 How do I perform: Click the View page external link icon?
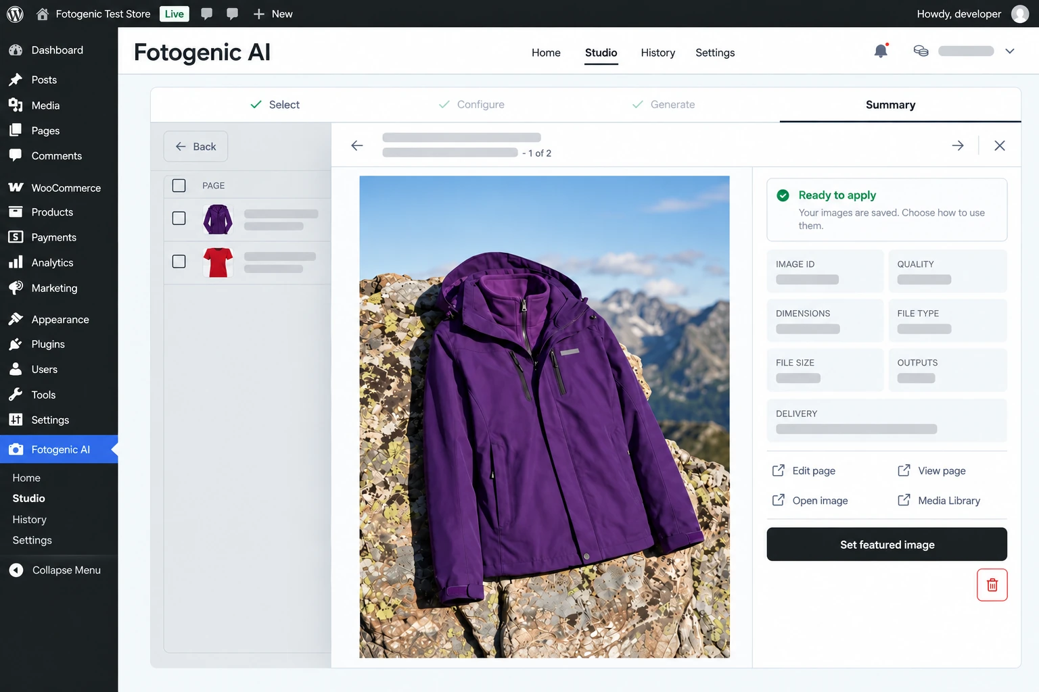click(904, 470)
